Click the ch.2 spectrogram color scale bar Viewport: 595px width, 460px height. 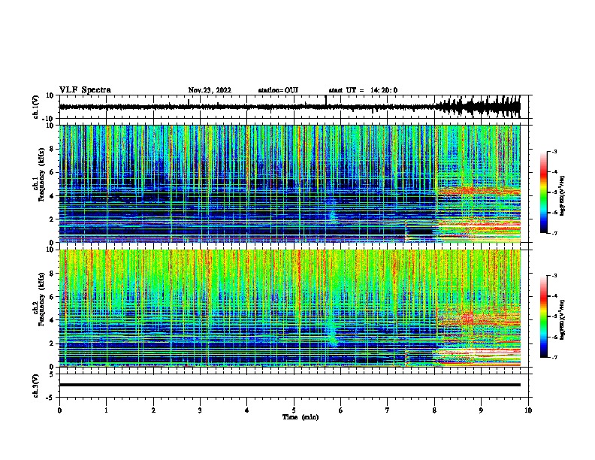point(544,316)
